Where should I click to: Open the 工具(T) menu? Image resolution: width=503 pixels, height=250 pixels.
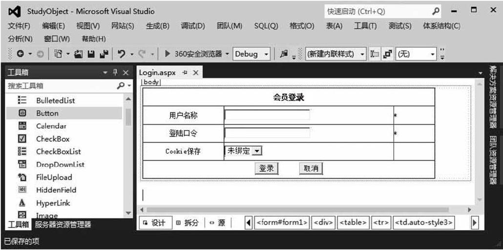point(365,26)
